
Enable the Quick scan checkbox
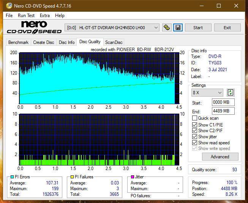pyautogui.click(x=194, y=118)
